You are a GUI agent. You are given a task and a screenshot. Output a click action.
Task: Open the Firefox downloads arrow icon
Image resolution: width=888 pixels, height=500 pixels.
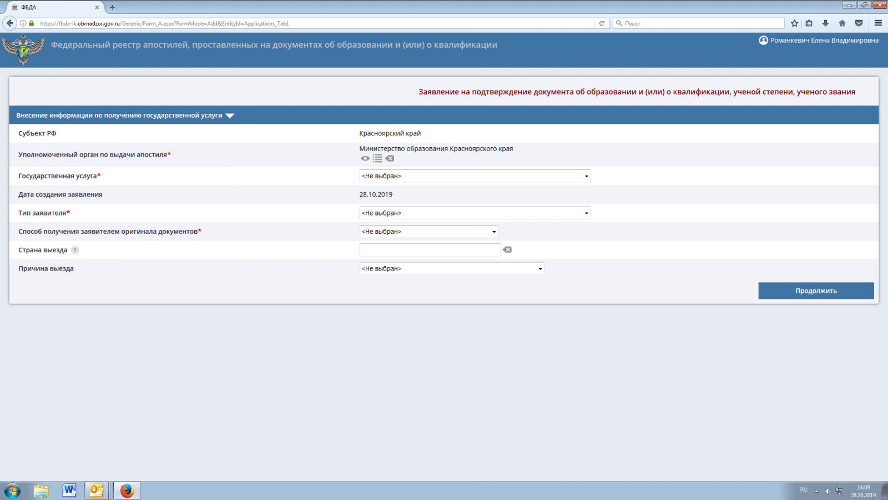pyautogui.click(x=825, y=23)
